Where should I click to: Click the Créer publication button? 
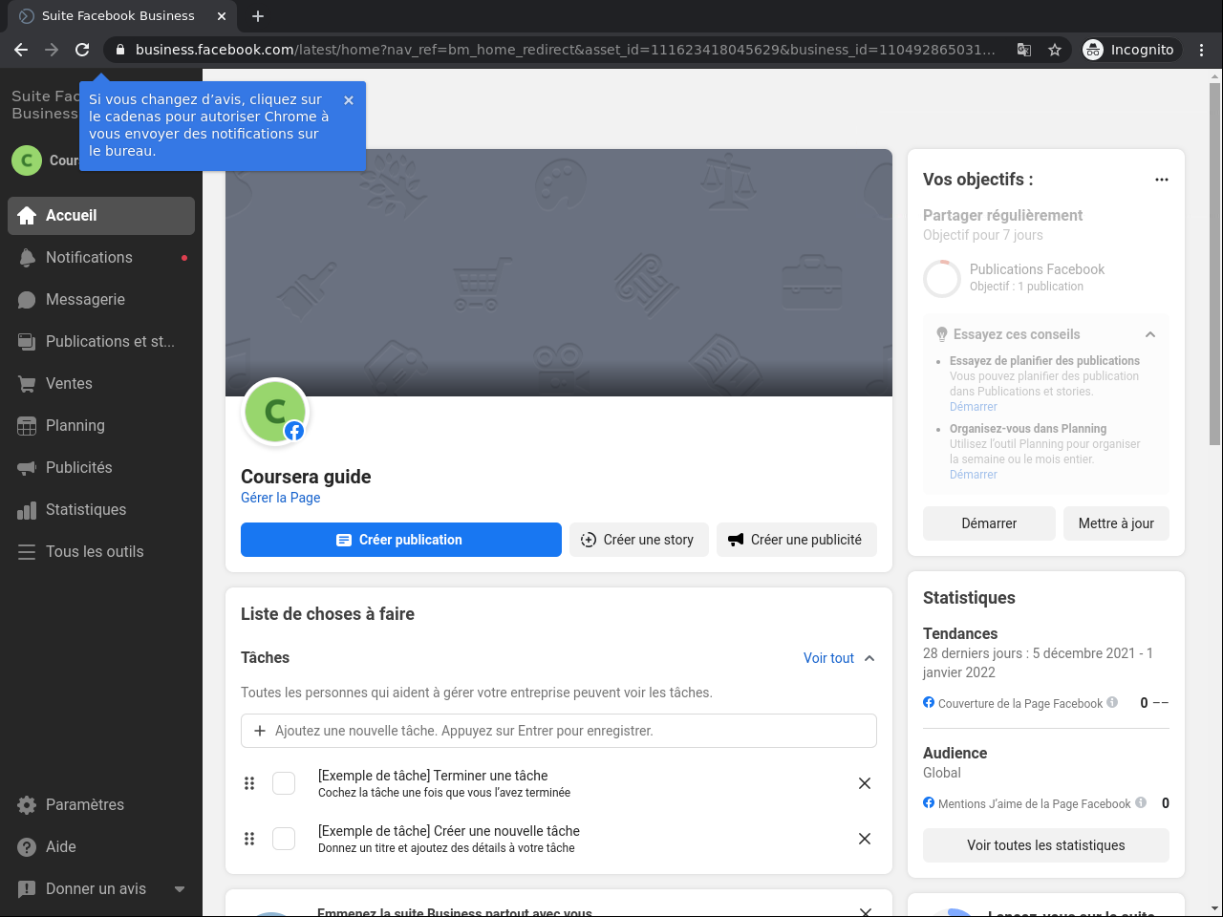pyautogui.click(x=401, y=540)
